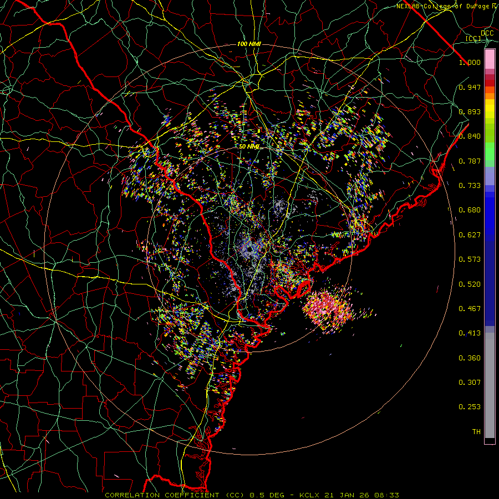Click the pink offshore radar echo cluster
The height and width of the screenshot is (499, 499).
[328, 309]
